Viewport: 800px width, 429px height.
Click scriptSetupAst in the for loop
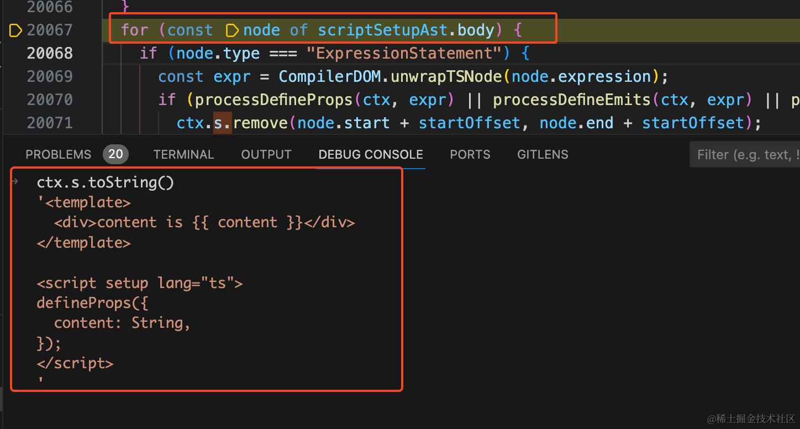click(382, 30)
